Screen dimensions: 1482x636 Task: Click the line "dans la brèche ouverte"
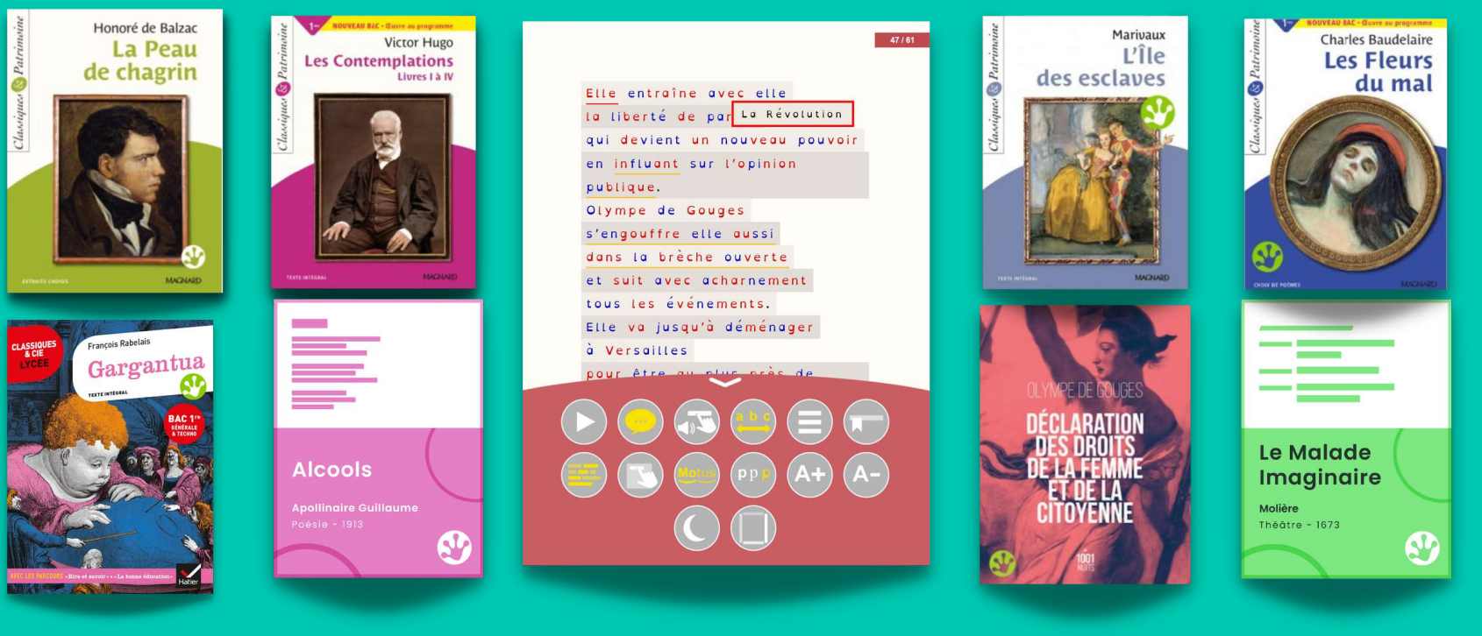coord(688,258)
